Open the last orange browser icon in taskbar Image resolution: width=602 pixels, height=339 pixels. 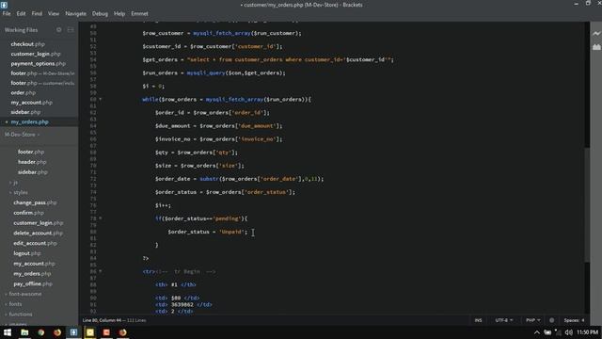(123, 332)
